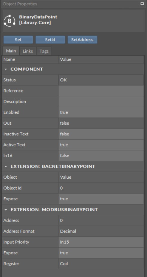Select the Main tab
This screenshot has width=147, height=277.
pyautogui.click(x=11, y=51)
